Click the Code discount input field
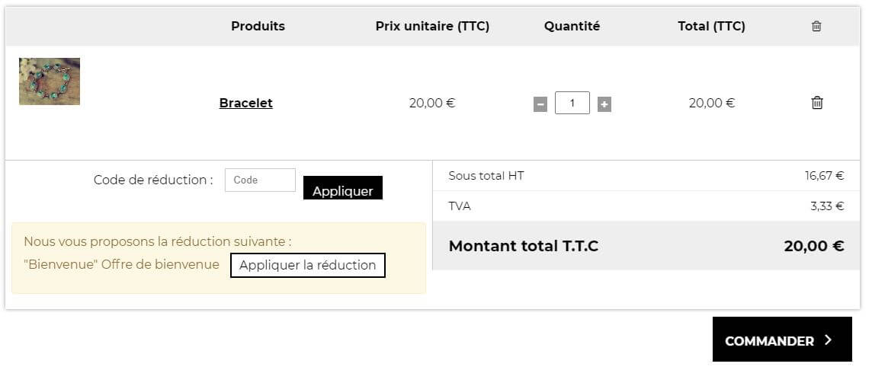The height and width of the screenshot is (370, 872). click(260, 180)
